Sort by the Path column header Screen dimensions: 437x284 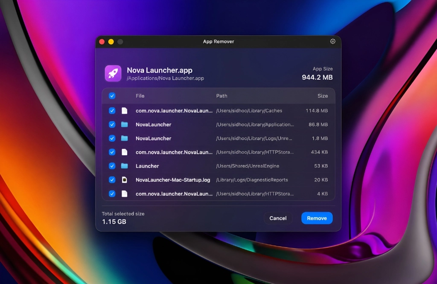click(221, 96)
